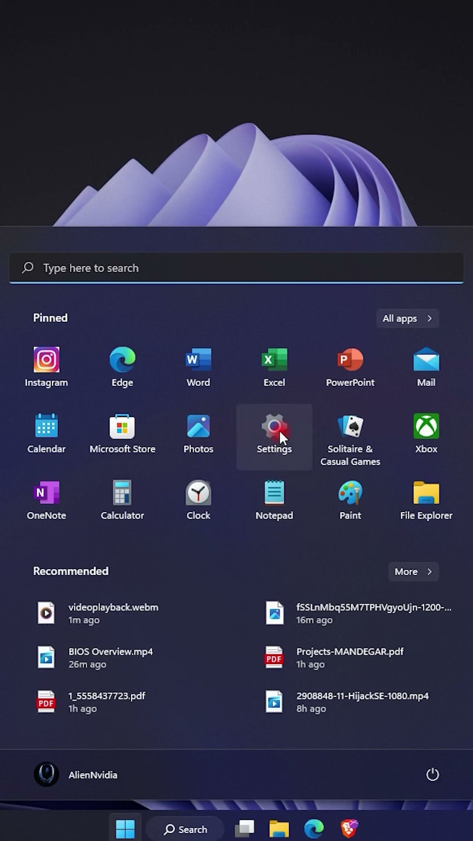
Task: Open Solitaire & Casual Games
Action: pos(350,440)
